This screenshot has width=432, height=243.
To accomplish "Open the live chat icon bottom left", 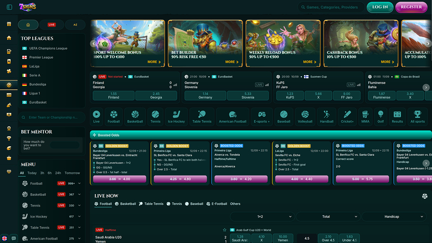I will click(14, 238).
